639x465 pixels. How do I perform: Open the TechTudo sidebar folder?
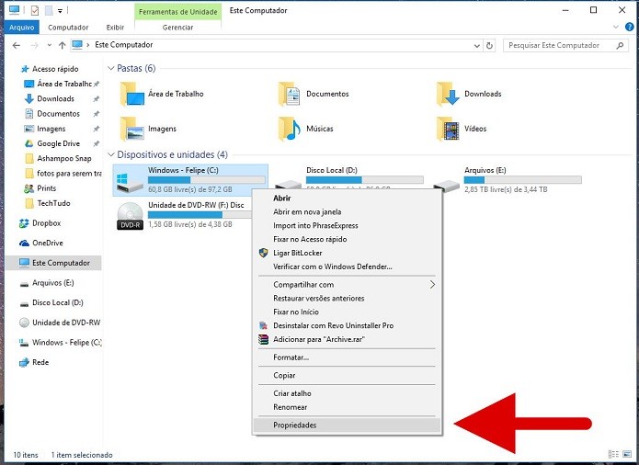click(47, 203)
